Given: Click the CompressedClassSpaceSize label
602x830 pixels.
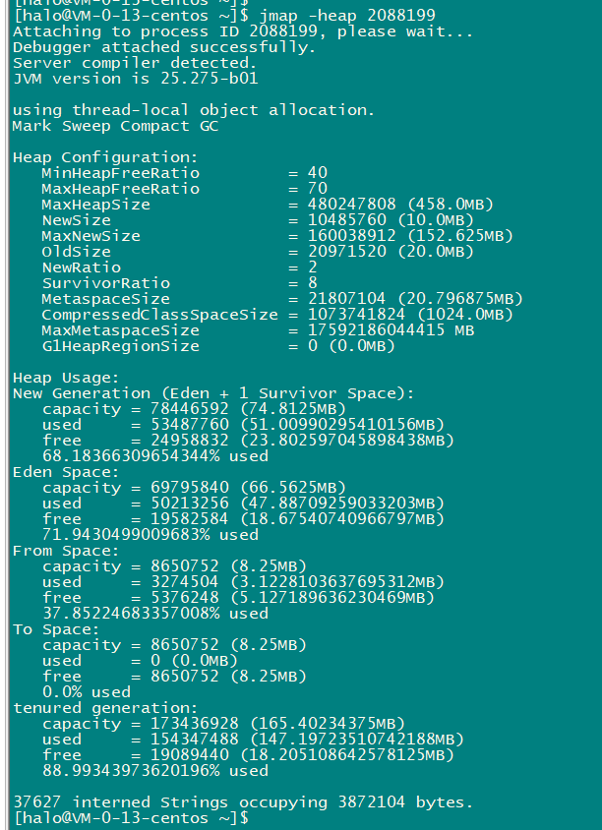Looking at the screenshot, I should [159, 315].
